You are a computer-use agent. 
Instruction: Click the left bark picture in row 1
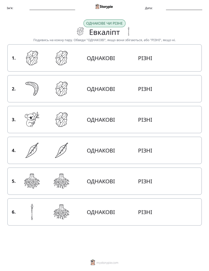tap(32, 58)
